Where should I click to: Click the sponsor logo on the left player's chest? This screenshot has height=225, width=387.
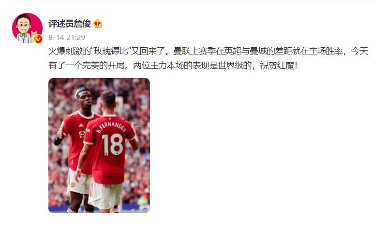pos(82,134)
